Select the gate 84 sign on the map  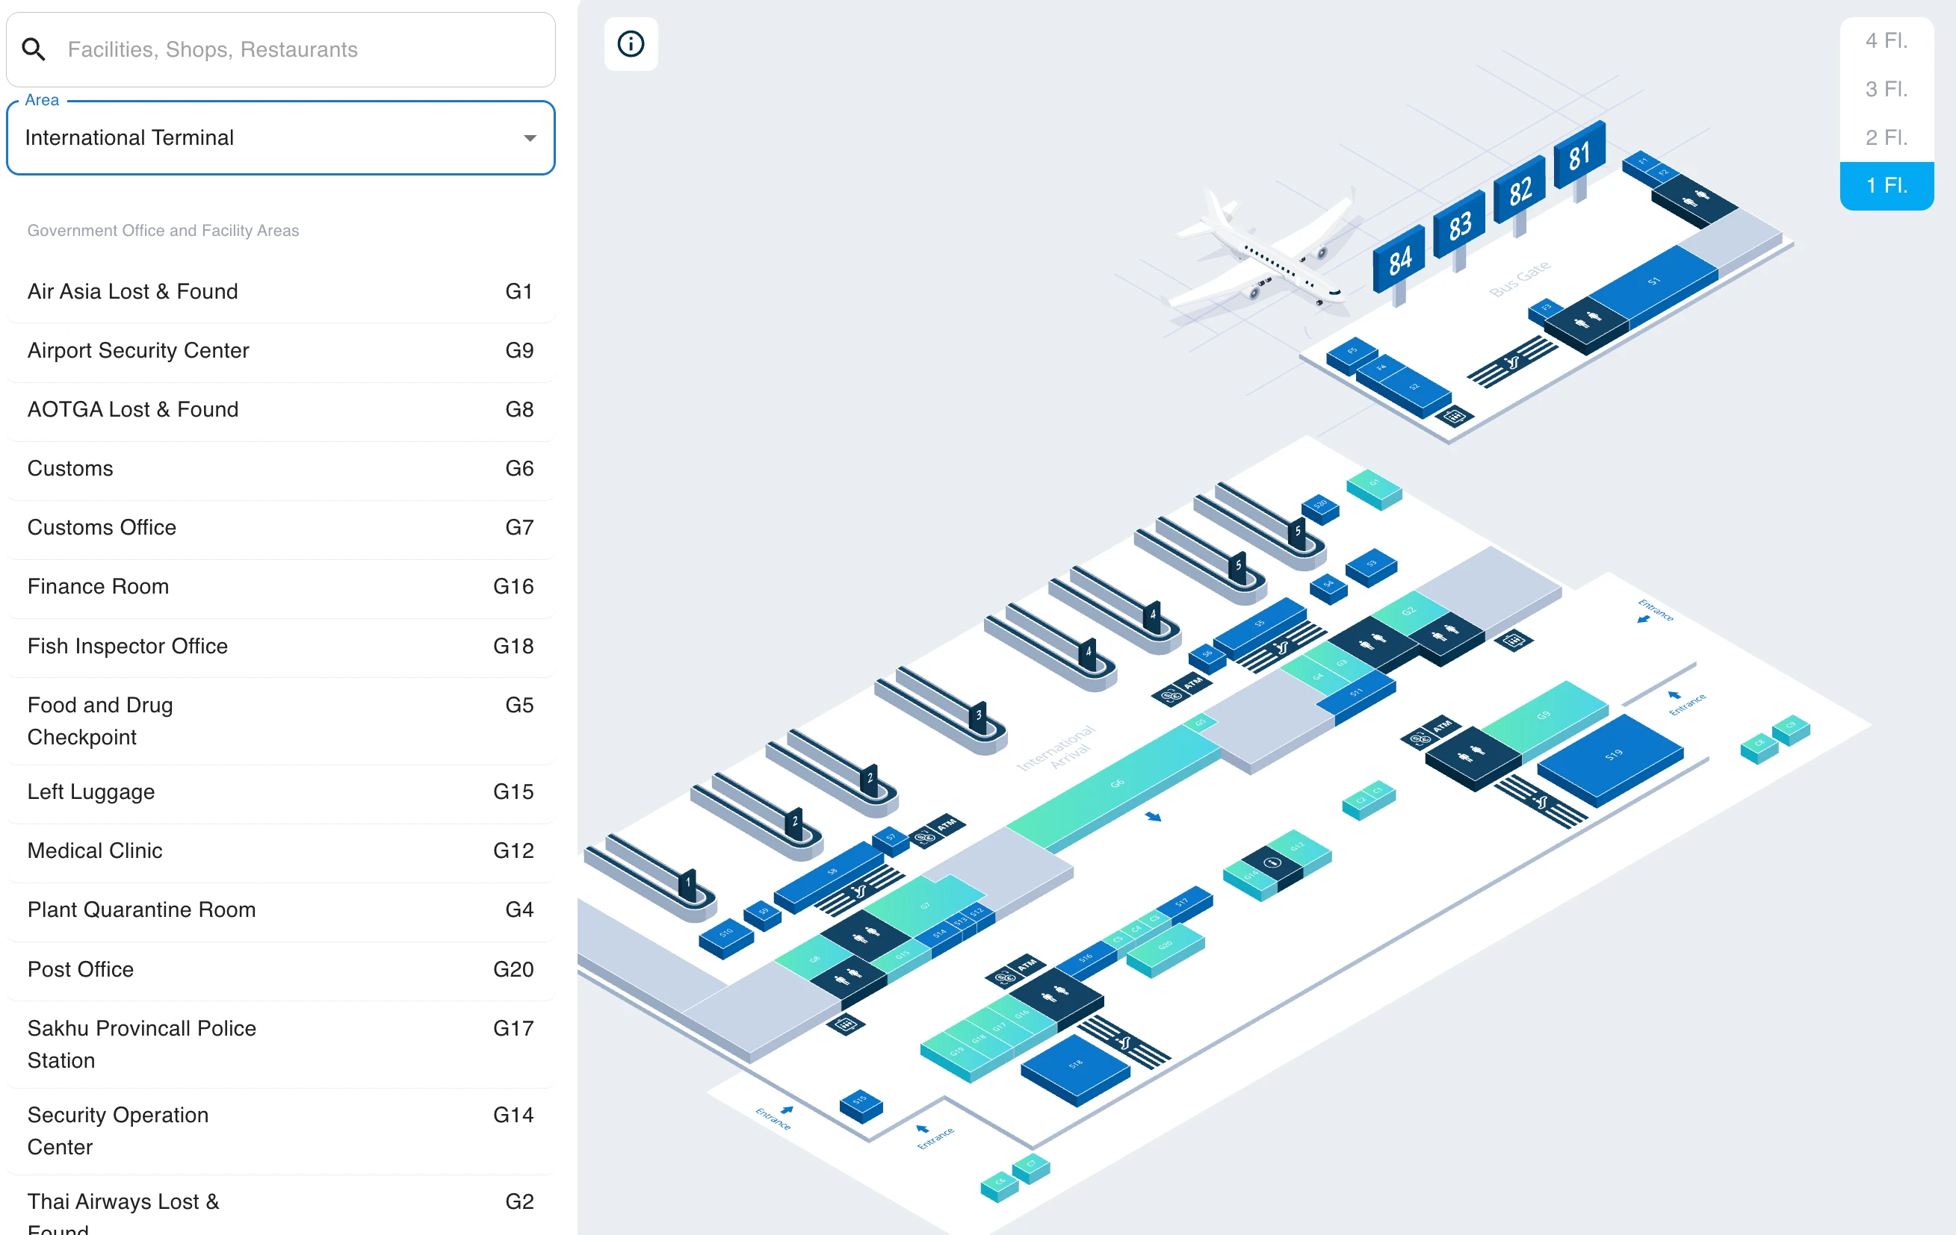[1399, 260]
